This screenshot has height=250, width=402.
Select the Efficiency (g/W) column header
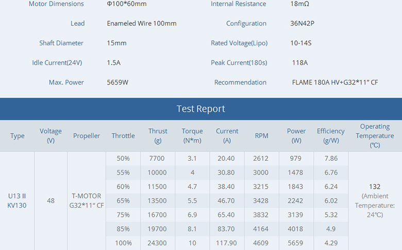331,136
